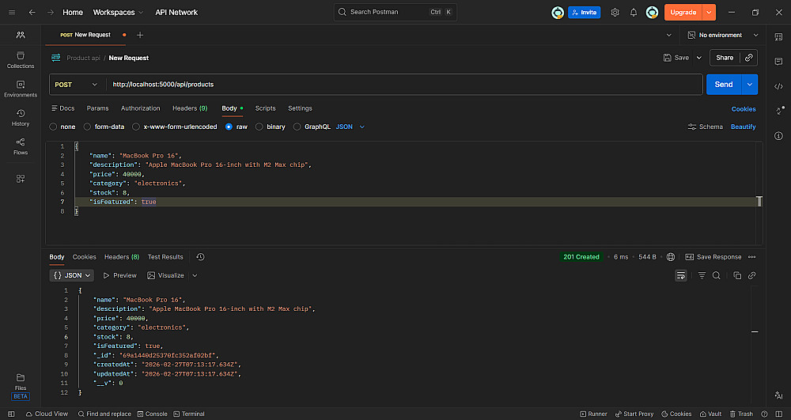Choose the binary body radio button
The width and height of the screenshot is (791, 420).
tap(260, 127)
